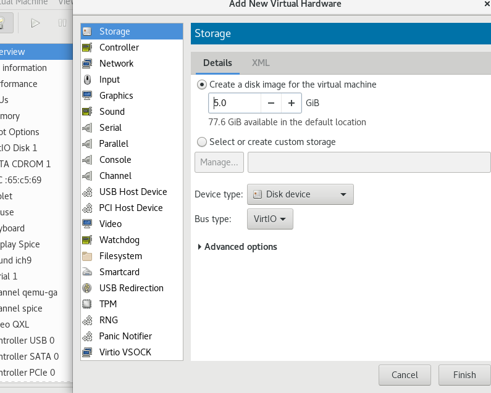Choose the USB Host Device icon
The image size is (491, 393).
[x=87, y=192]
